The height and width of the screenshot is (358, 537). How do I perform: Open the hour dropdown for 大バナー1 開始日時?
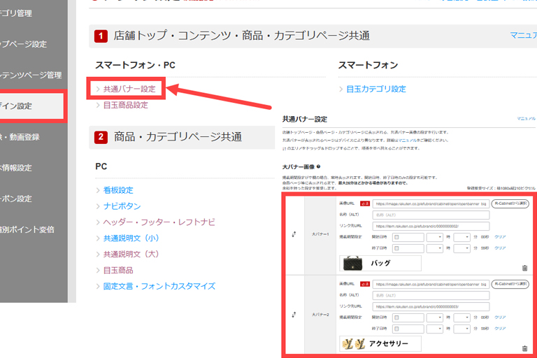pyautogui.click(x=435, y=237)
